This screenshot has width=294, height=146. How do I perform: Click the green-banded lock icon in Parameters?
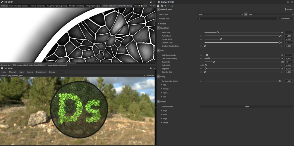coord(161,6)
